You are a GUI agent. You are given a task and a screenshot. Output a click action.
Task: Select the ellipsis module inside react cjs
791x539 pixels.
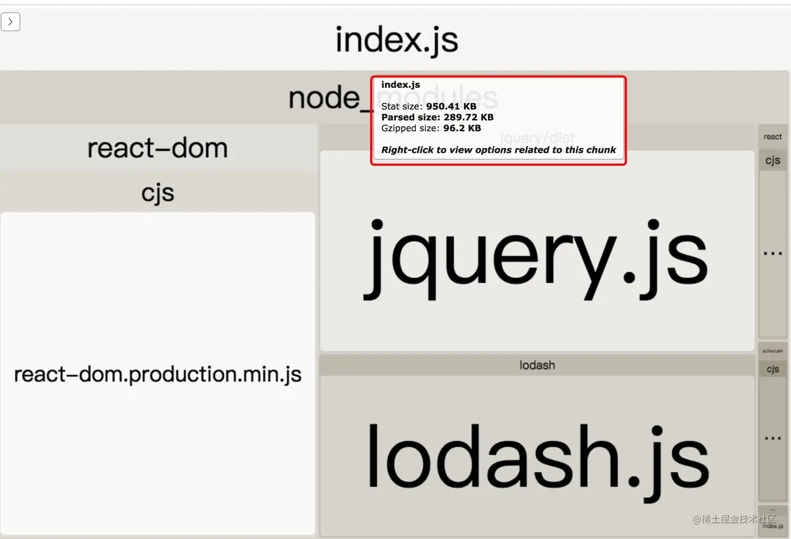pos(772,253)
